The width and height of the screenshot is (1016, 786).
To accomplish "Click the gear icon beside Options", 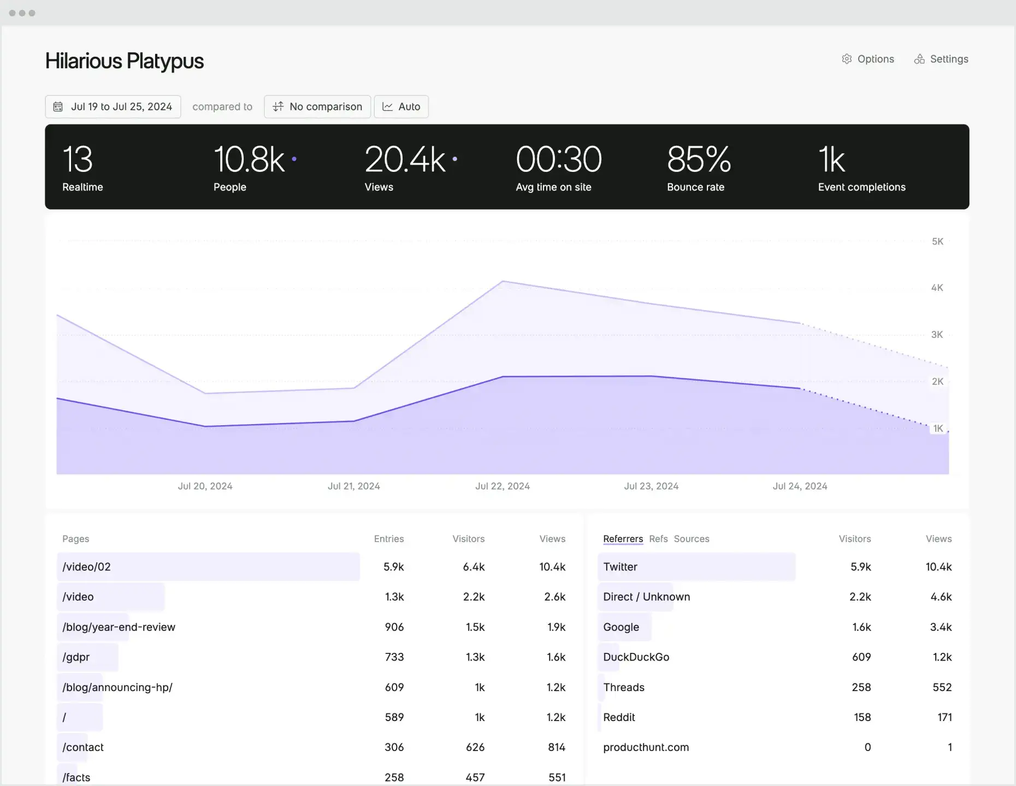I will [x=847, y=58].
